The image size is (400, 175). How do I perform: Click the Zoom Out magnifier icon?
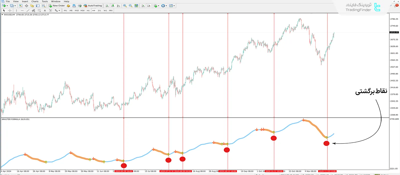130,5
